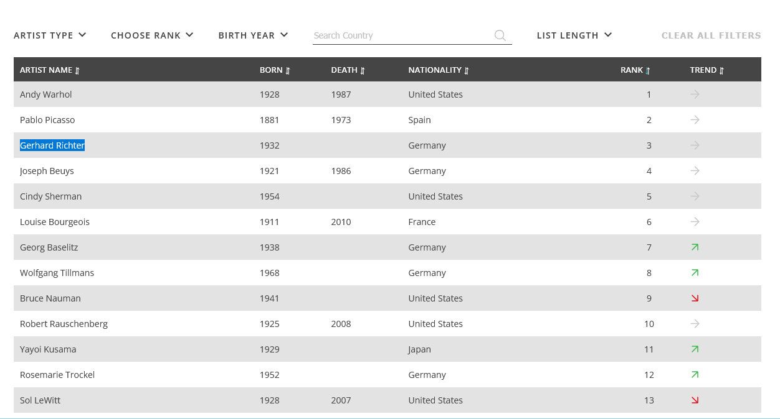This screenshot has width=780, height=419.
Task: Click birth year 1968
Action: pyautogui.click(x=270, y=273)
